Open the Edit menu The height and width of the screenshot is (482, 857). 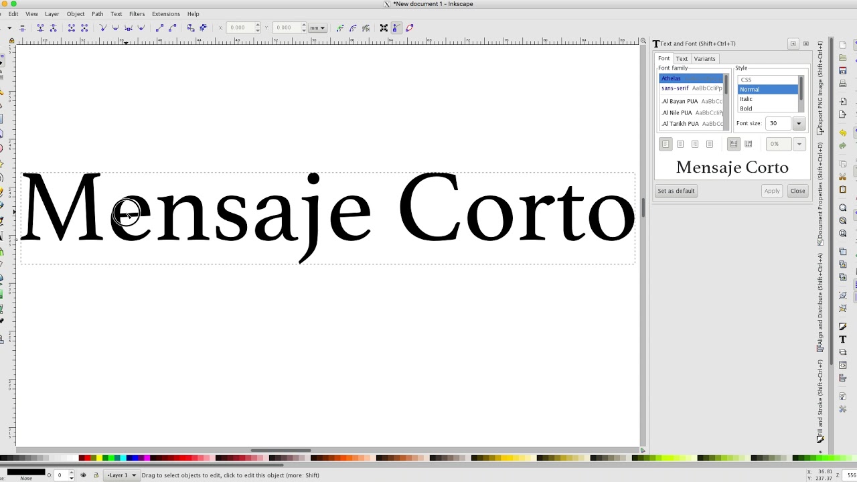(x=13, y=13)
